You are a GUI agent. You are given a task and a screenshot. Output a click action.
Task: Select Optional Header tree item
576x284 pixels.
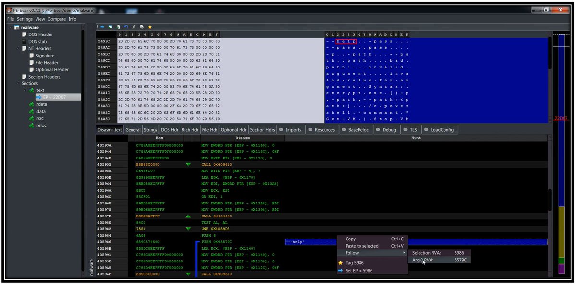[x=52, y=69]
